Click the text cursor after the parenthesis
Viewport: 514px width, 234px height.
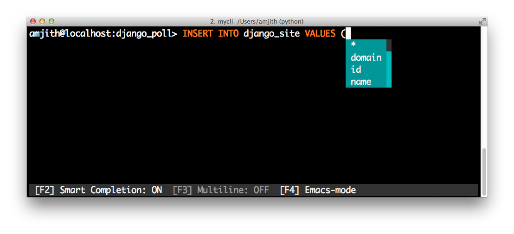(348, 33)
